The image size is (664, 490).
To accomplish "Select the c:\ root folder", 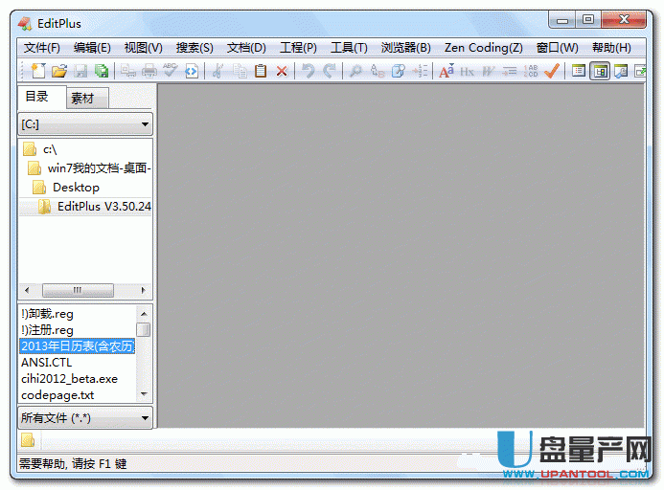I will tap(50, 149).
